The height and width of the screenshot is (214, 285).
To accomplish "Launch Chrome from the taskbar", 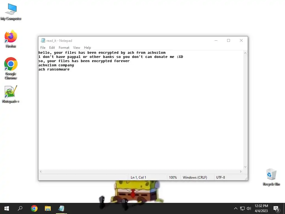I will [x=34, y=208].
